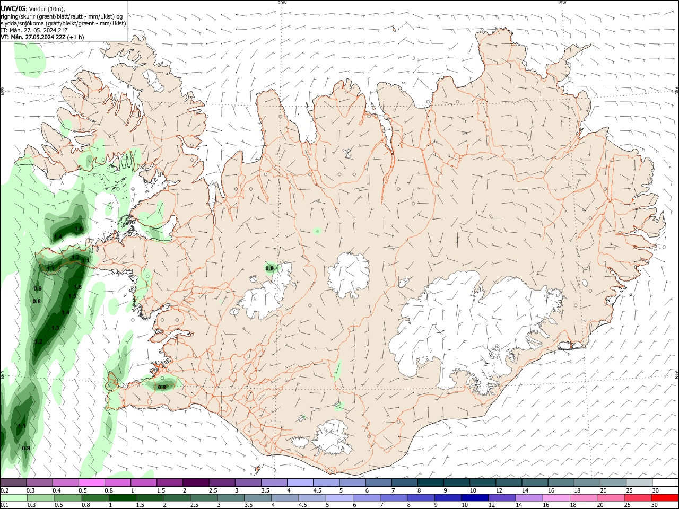679x509 pixels.
Task: Click the deep blue swatch at 10 in lower legend
Action: pyautogui.click(x=474, y=497)
